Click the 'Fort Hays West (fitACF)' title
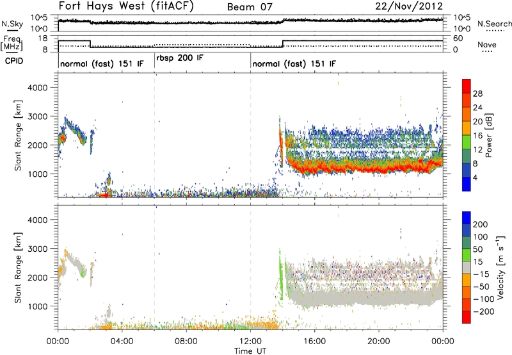 point(126,6)
